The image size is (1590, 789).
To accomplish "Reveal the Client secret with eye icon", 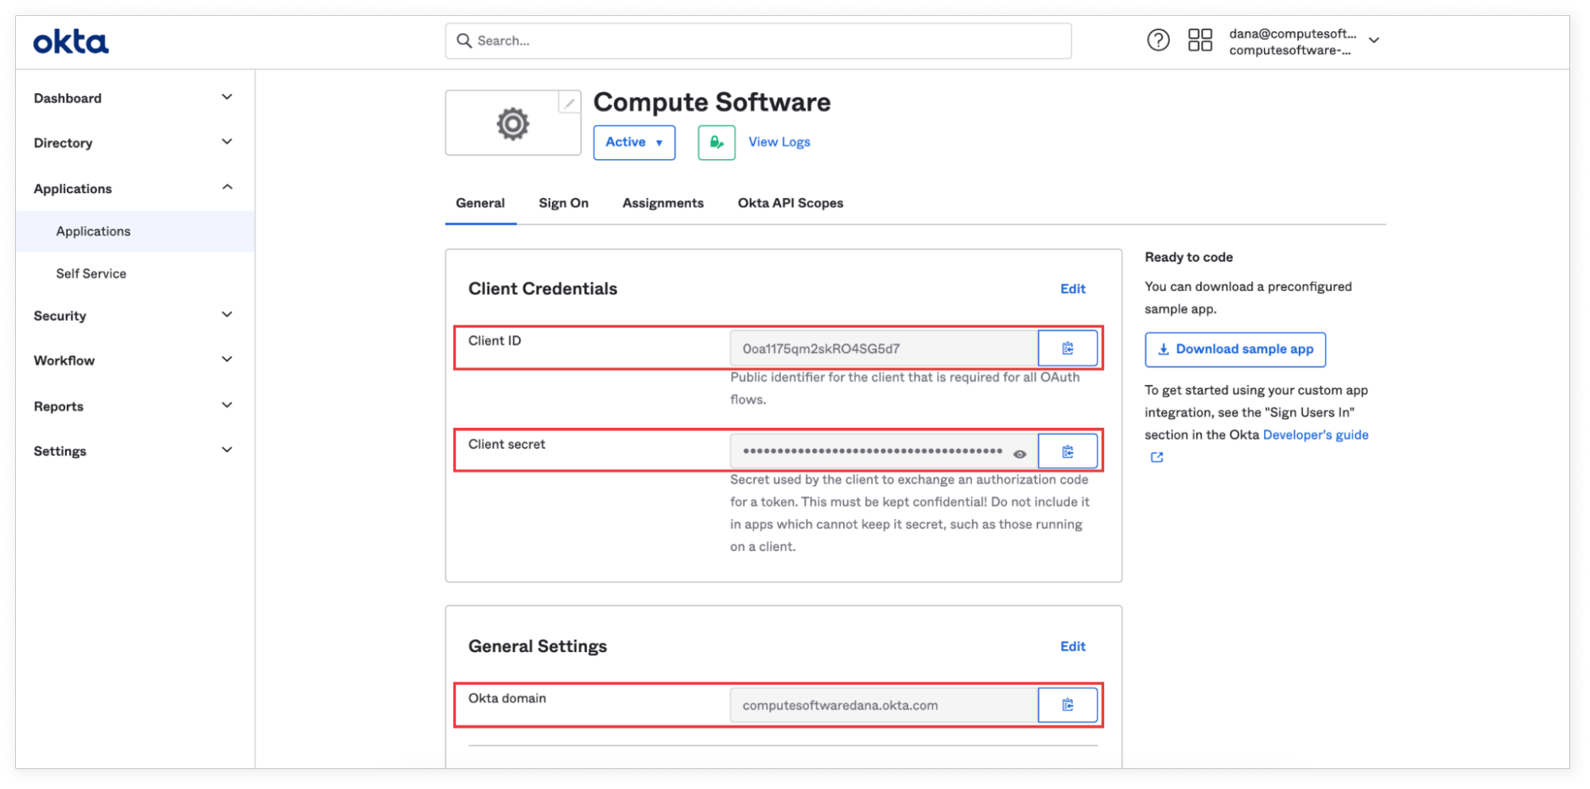I will click(x=1020, y=454).
